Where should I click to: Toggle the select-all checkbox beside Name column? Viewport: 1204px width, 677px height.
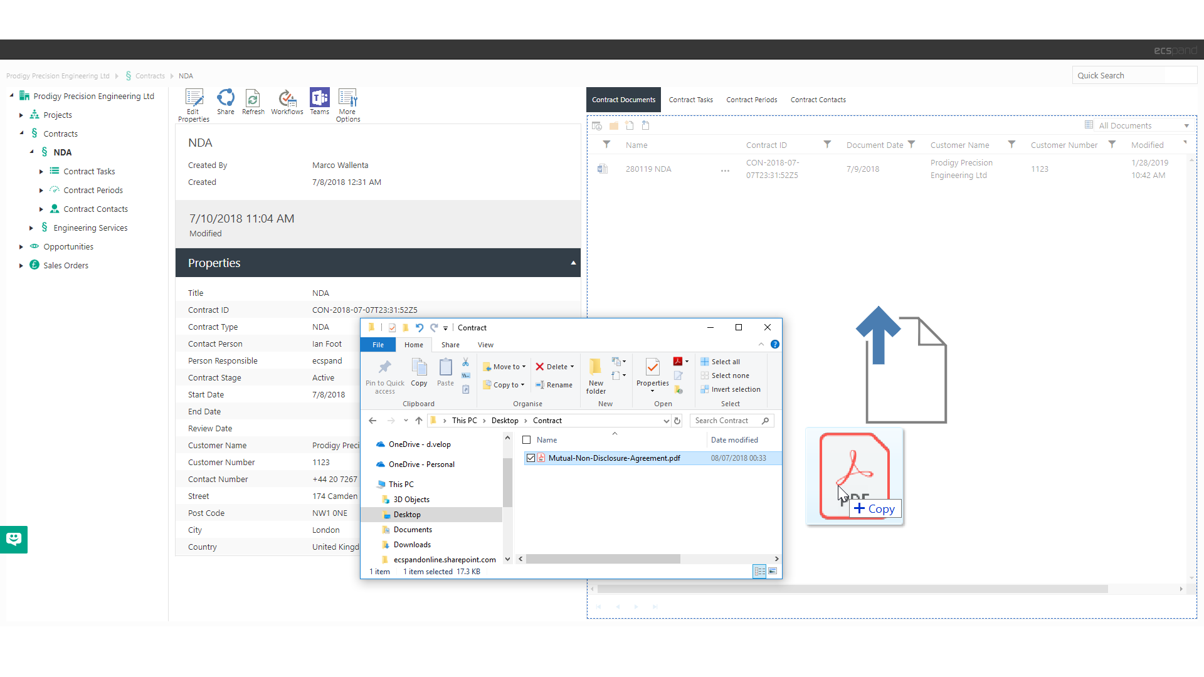coord(527,440)
